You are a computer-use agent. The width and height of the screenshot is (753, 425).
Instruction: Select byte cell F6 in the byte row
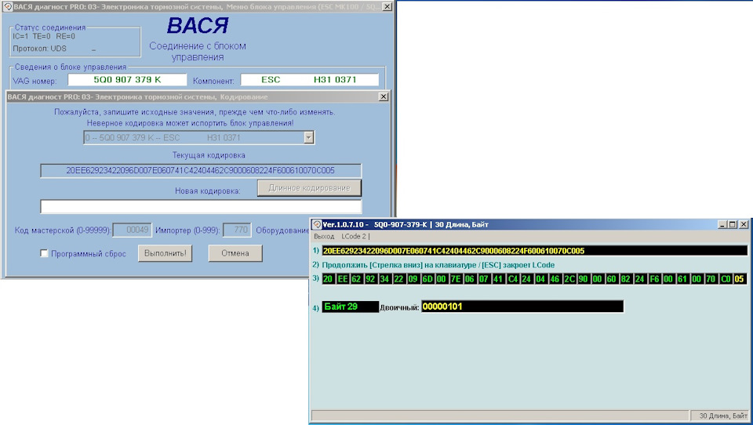(655, 279)
